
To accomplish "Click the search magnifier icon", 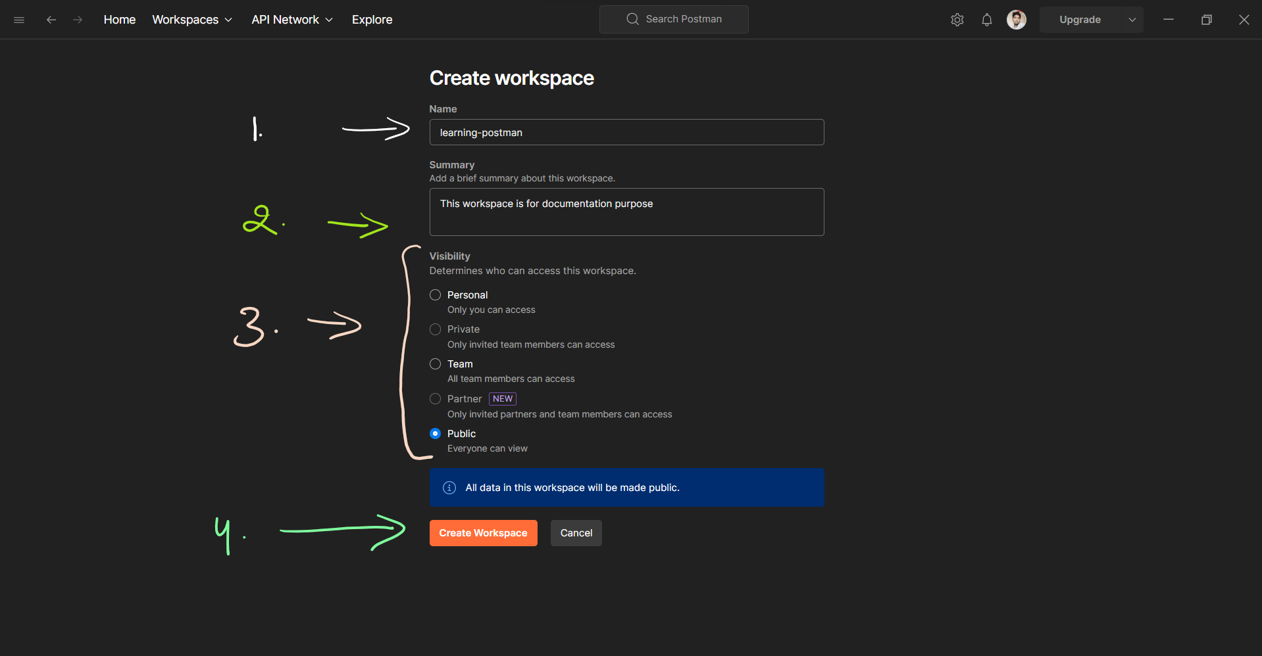I will 632,19.
